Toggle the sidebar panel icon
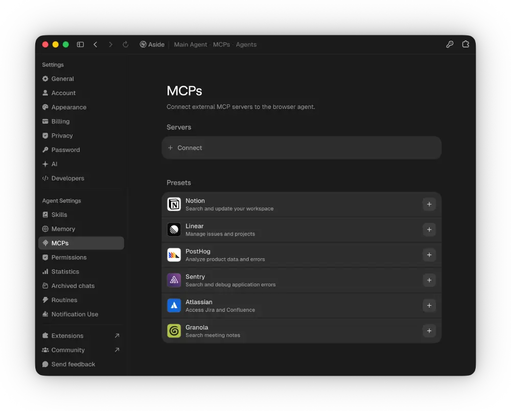511x411 pixels. [80, 44]
